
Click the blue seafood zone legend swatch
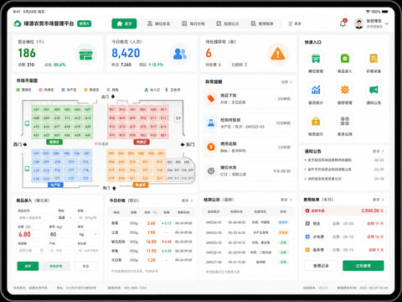pos(63,90)
